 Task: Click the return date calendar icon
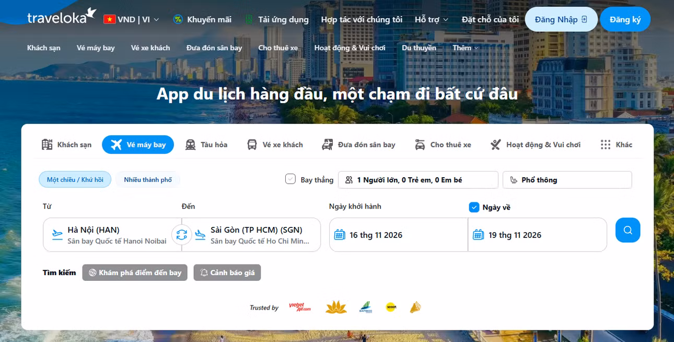(478, 235)
